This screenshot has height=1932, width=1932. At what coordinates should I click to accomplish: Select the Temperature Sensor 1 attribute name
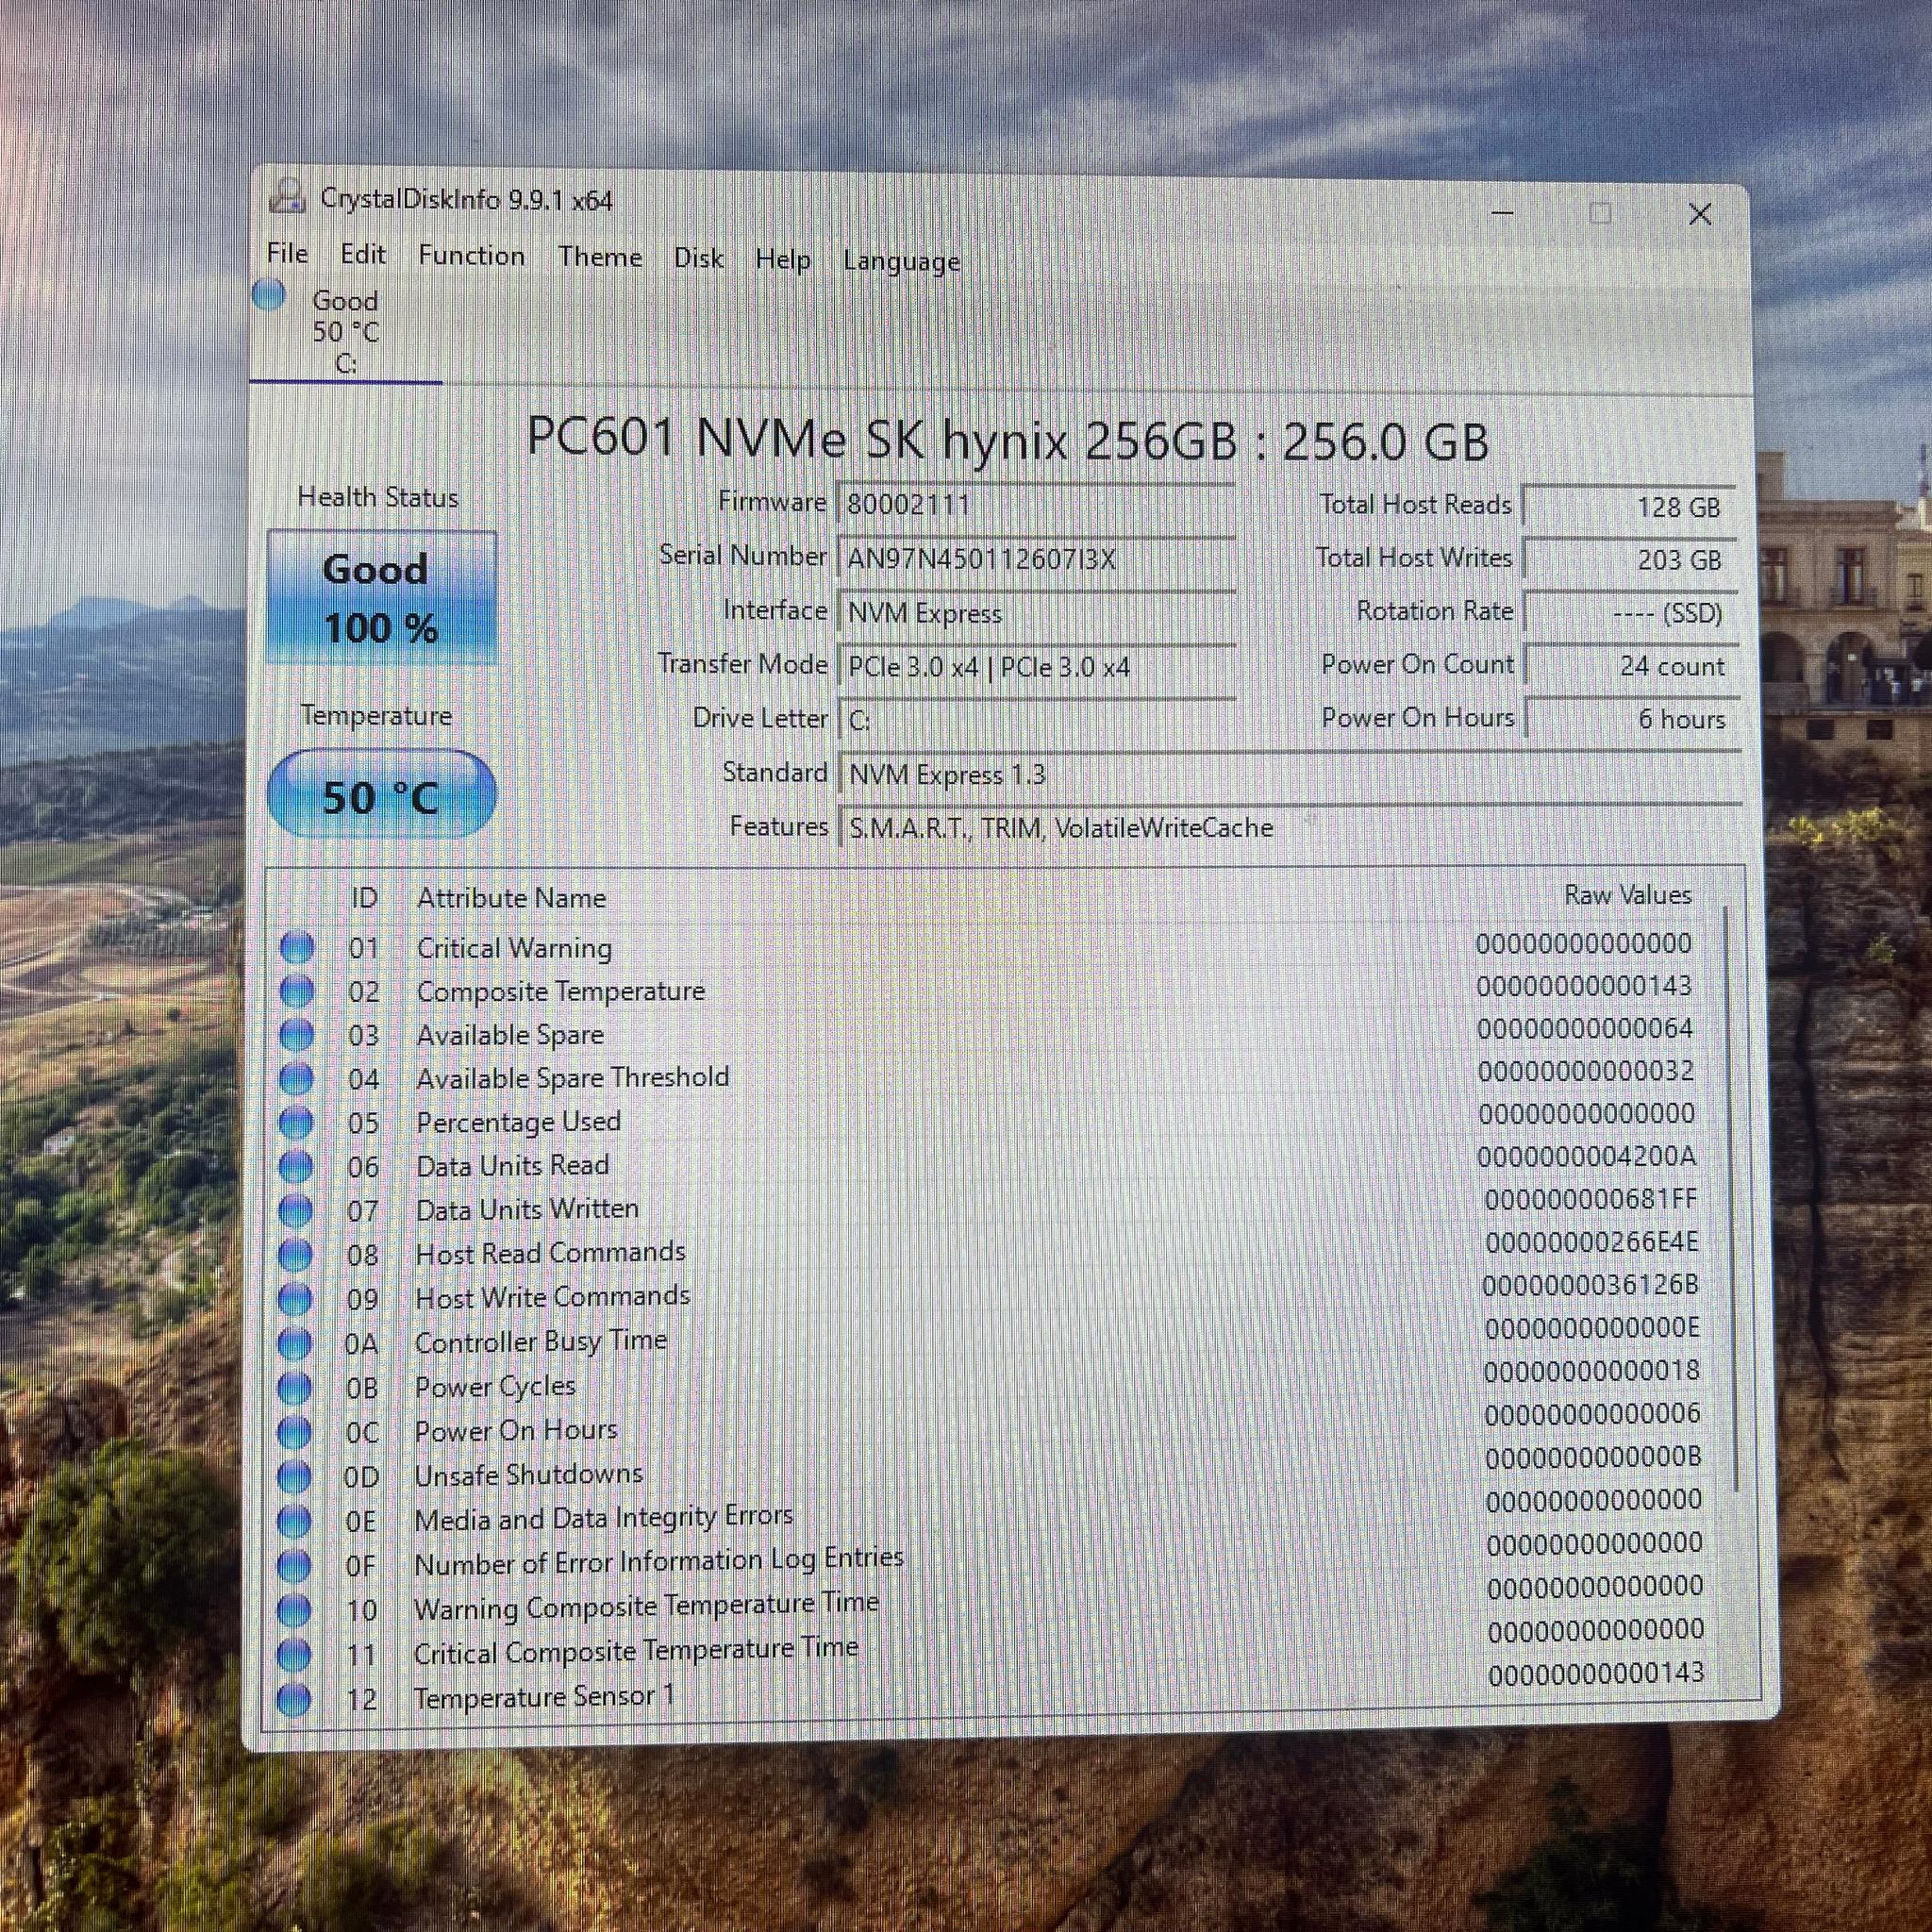[543, 1696]
